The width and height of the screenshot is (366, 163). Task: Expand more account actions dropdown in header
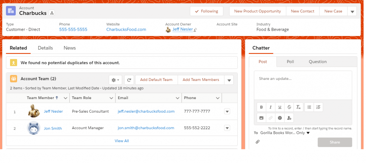(x=352, y=11)
